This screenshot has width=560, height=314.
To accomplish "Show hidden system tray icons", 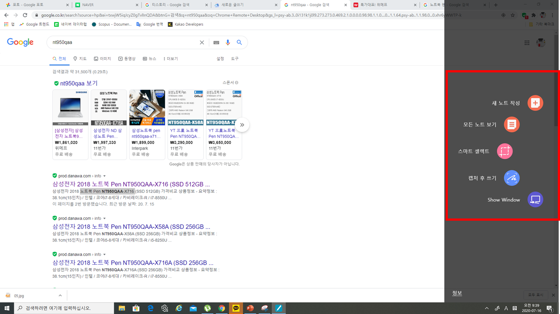I will [x=487, y=308].
